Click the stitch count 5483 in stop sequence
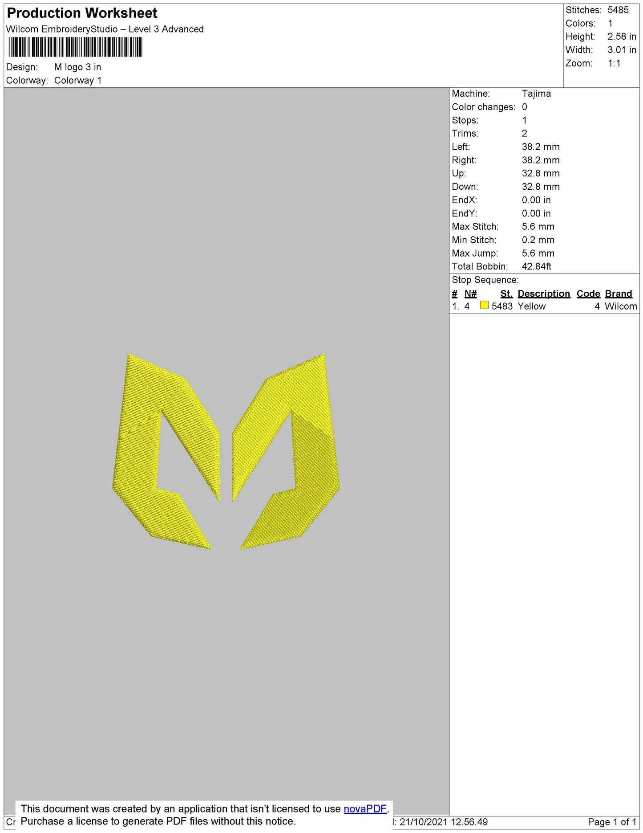The height and width of the screenshot is (833, 643). [x=502, y=306]
